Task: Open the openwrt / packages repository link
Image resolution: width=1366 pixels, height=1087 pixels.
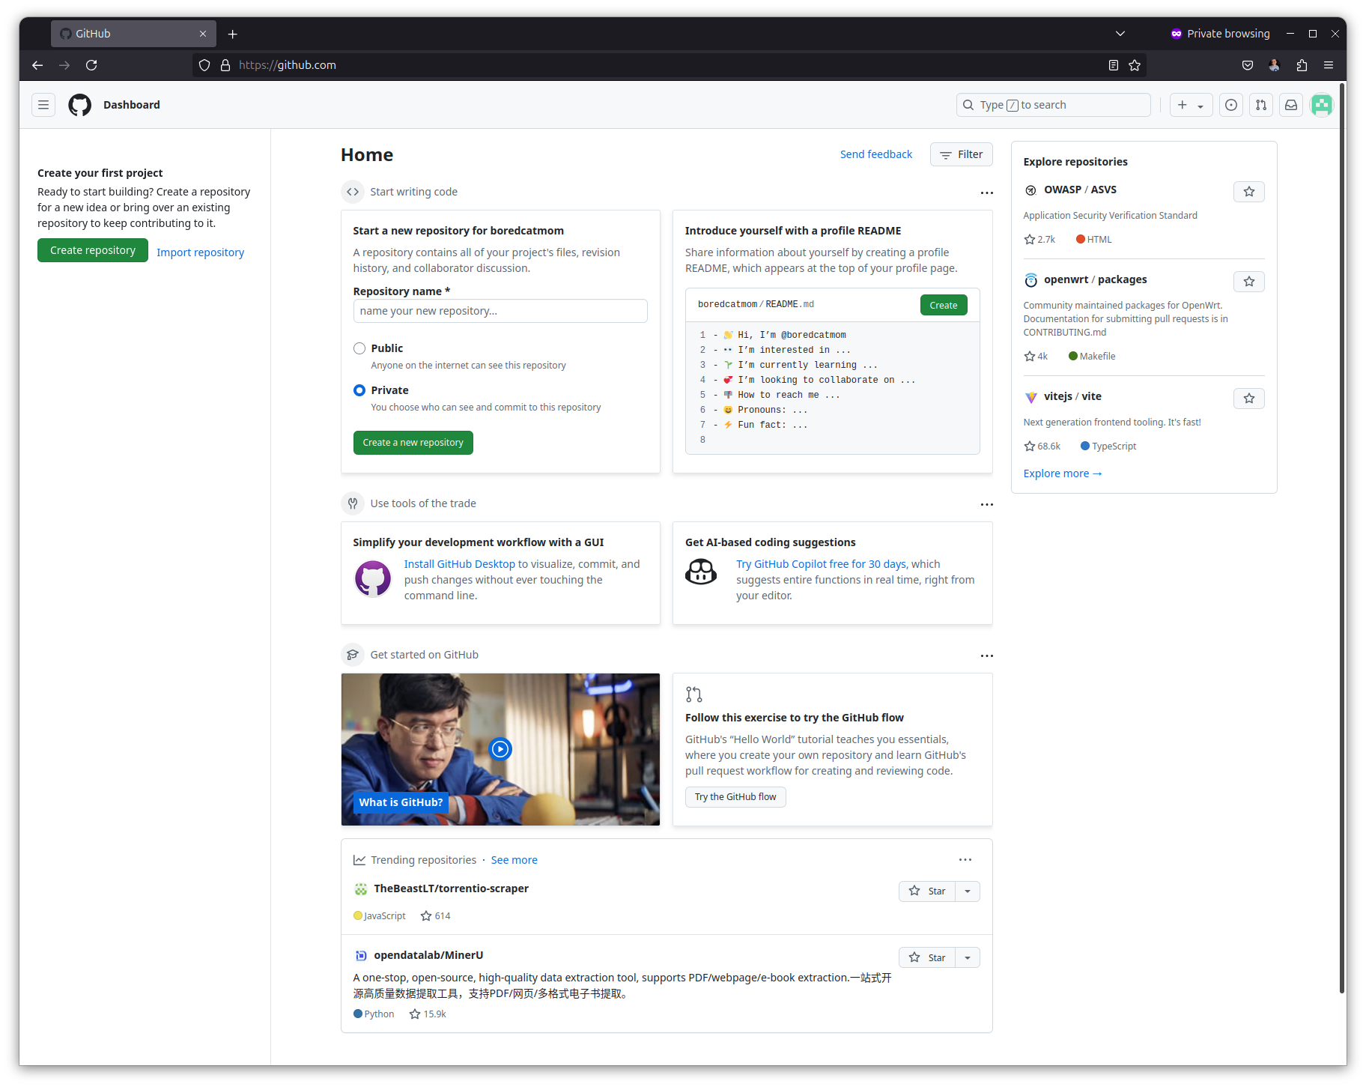Action: (1096, 279)
